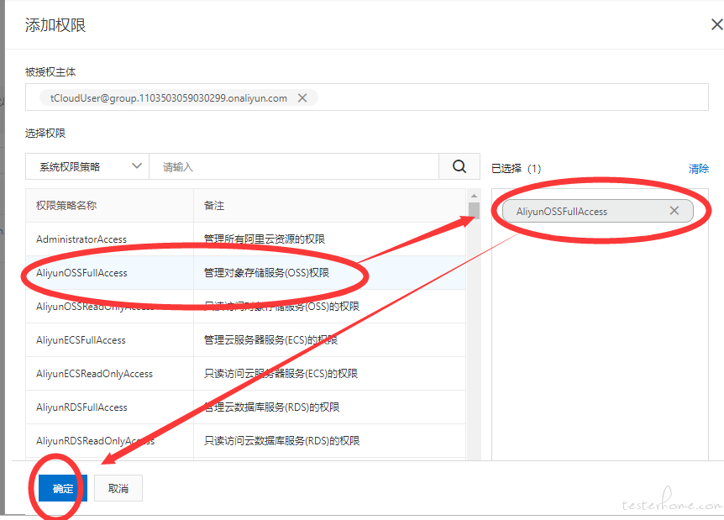Click the 管理所有阿里云资源的权限 description
This screenshot has height=520, width=724.
pyautogui.click(x=265, y=239)
